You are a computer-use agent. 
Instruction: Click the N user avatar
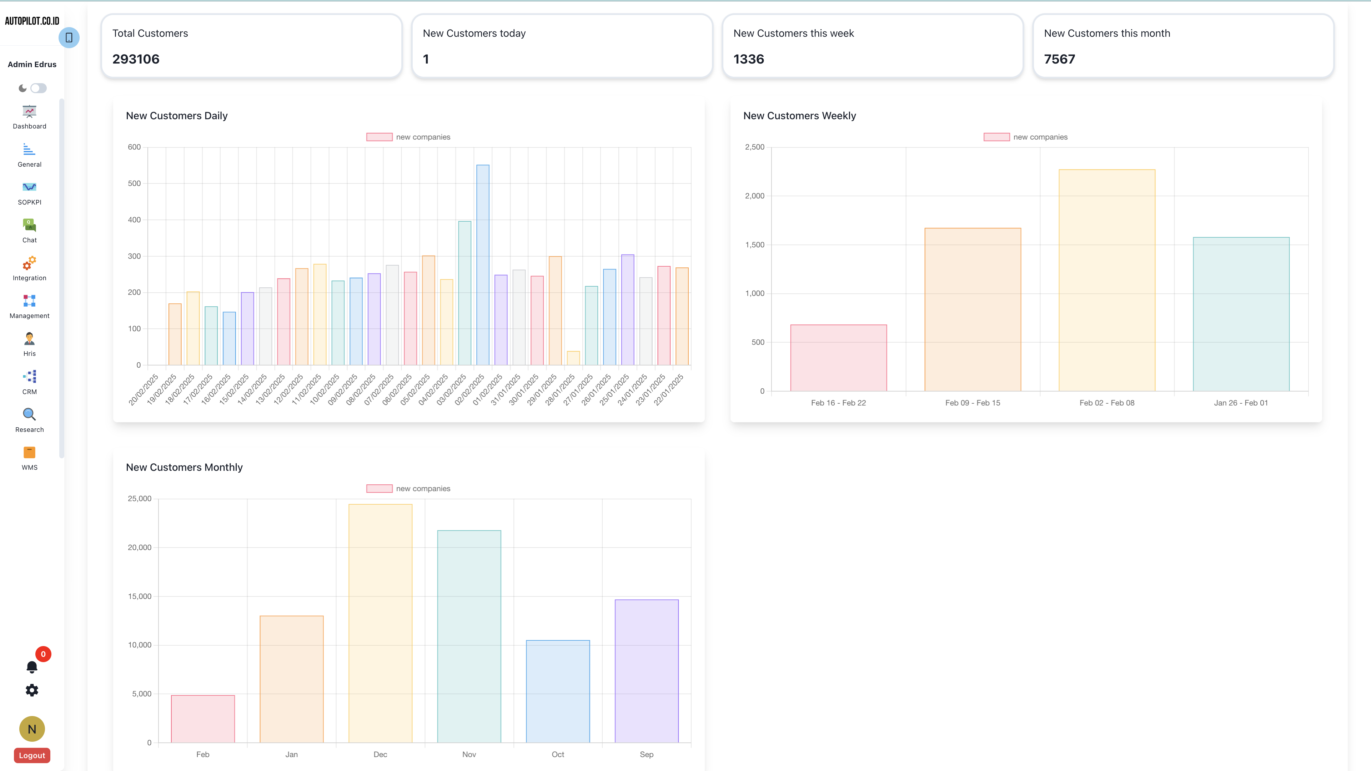(x=32, y=729)
